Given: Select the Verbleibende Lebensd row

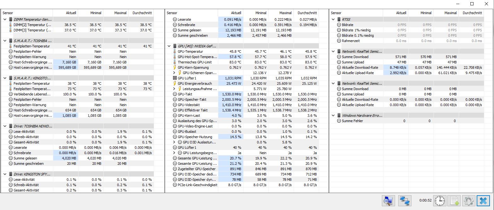Looking at the screenshot, I should [78, 94].
